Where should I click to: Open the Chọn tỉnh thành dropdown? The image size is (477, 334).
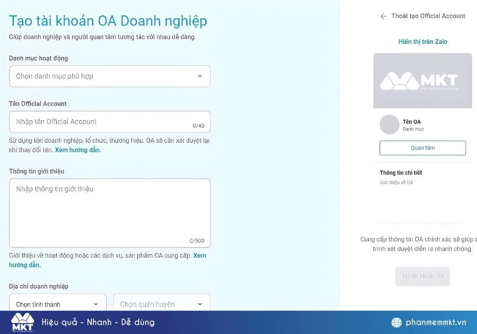(58, 303)
